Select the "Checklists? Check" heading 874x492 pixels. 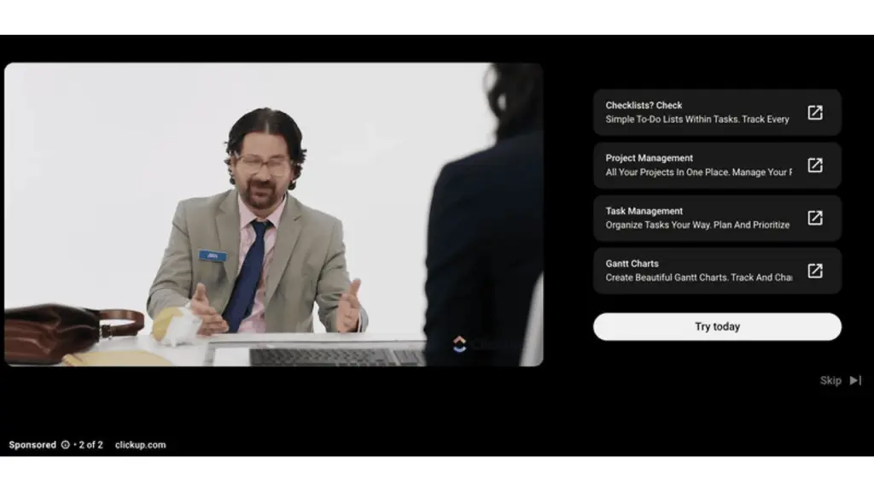644,106
